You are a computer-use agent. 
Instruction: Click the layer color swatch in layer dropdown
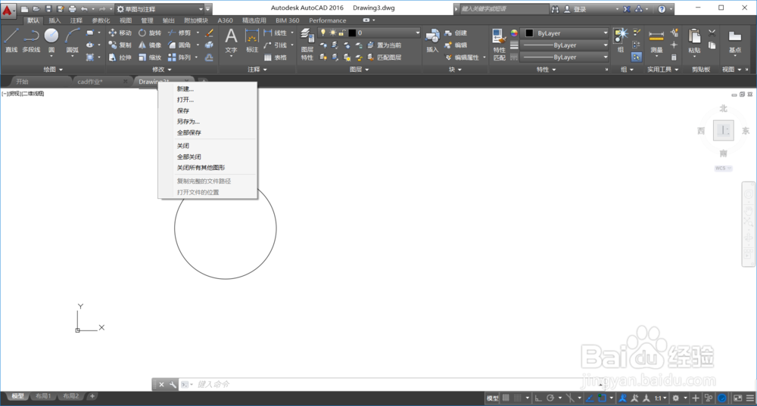(x=352, y=33)
